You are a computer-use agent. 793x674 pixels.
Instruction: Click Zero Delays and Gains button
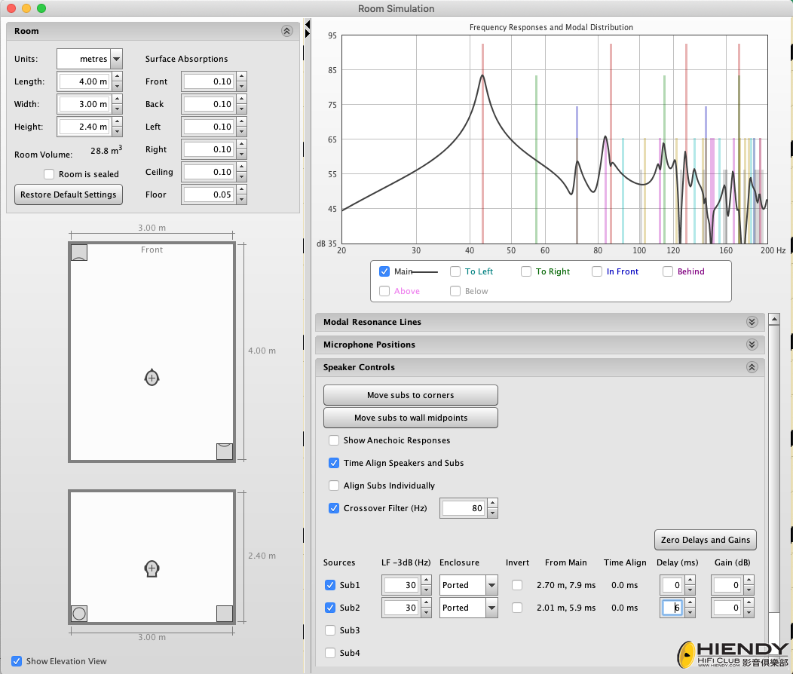706,540
